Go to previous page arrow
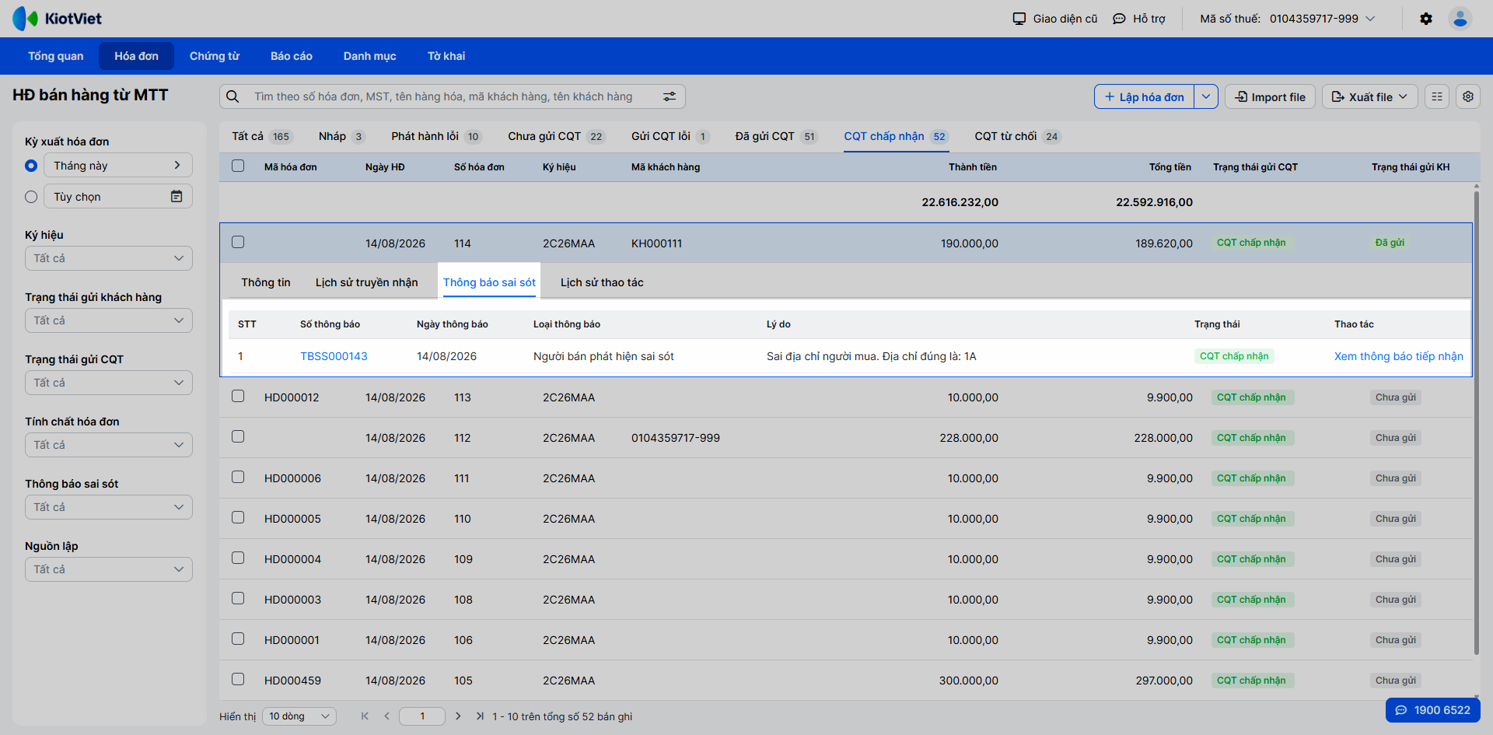This screenshot has width=1493, height=735. pyautogui.click(x=386, y=716)
